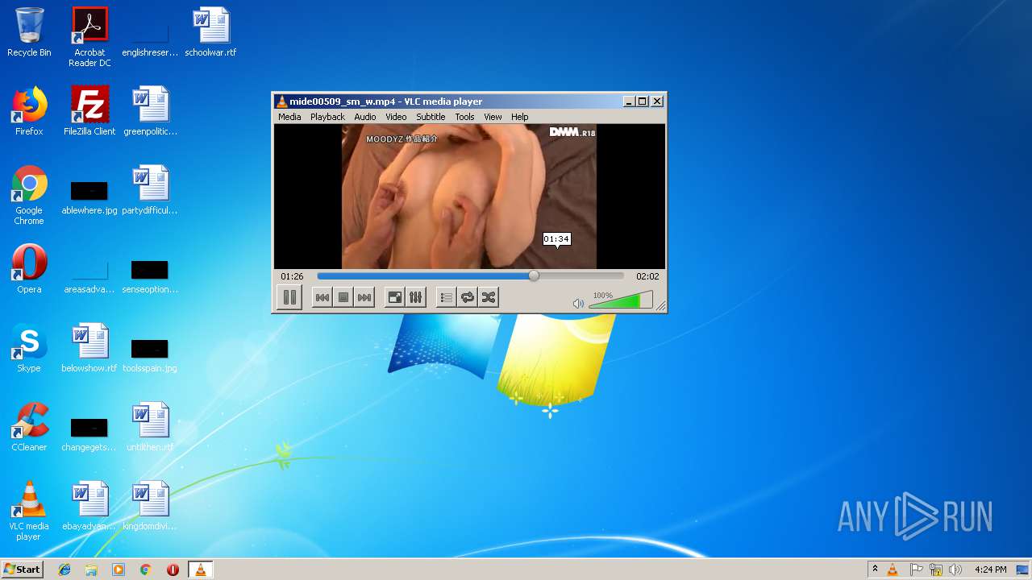Select Acrobat Reader DC desktop shortcut
The width and height of the screenshot is (1032, 580).
(x=89, y=37)
